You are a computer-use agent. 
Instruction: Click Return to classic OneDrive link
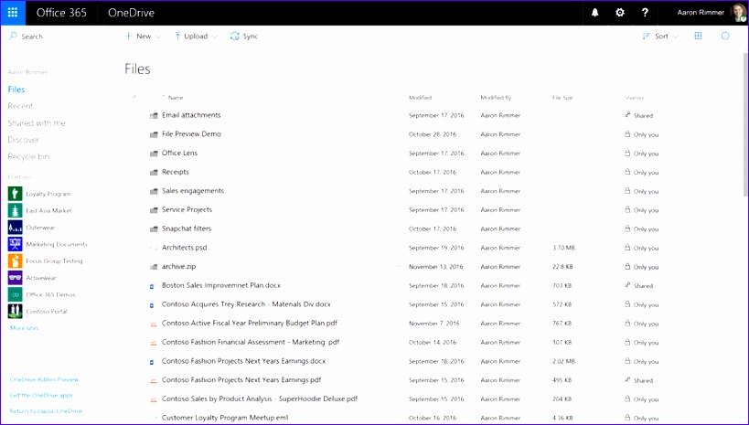(46, 411)
